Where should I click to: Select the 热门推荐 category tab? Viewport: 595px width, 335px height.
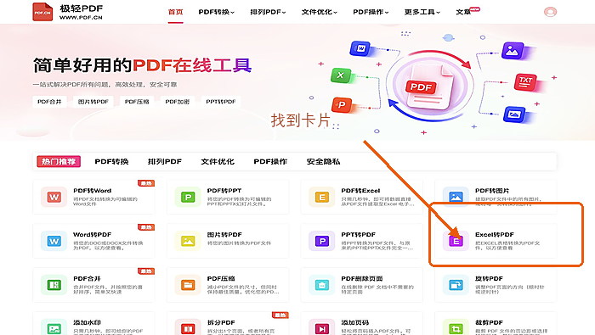point(59,162)
